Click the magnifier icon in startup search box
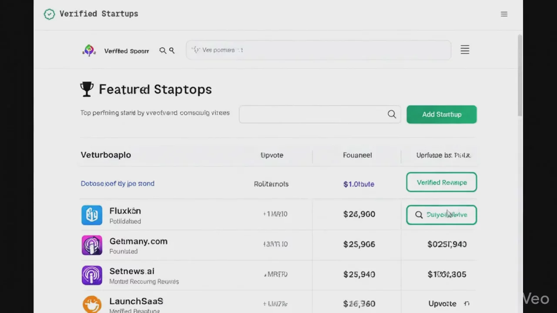Screen dimensions: 557x313 [x=392, y=114]
